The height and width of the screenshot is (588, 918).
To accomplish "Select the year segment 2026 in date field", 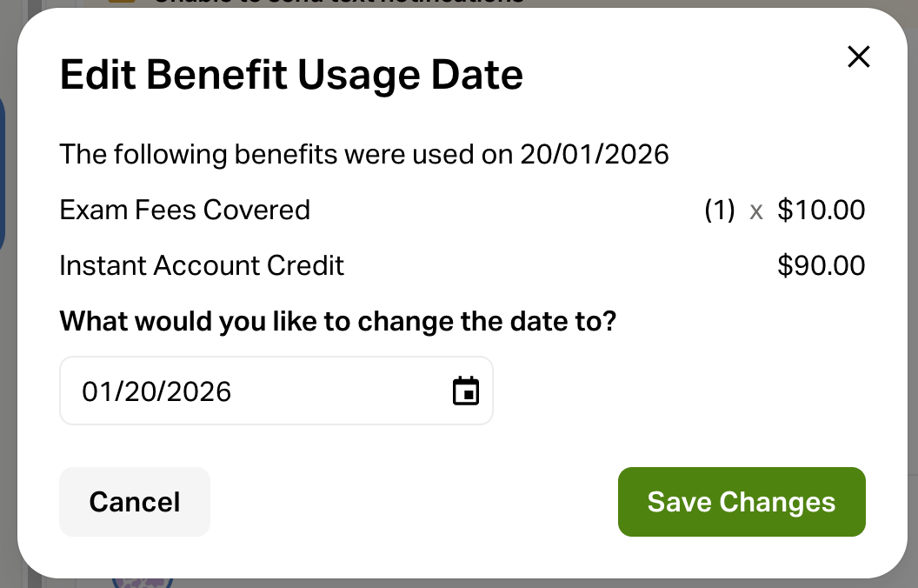I will point(198,391).
